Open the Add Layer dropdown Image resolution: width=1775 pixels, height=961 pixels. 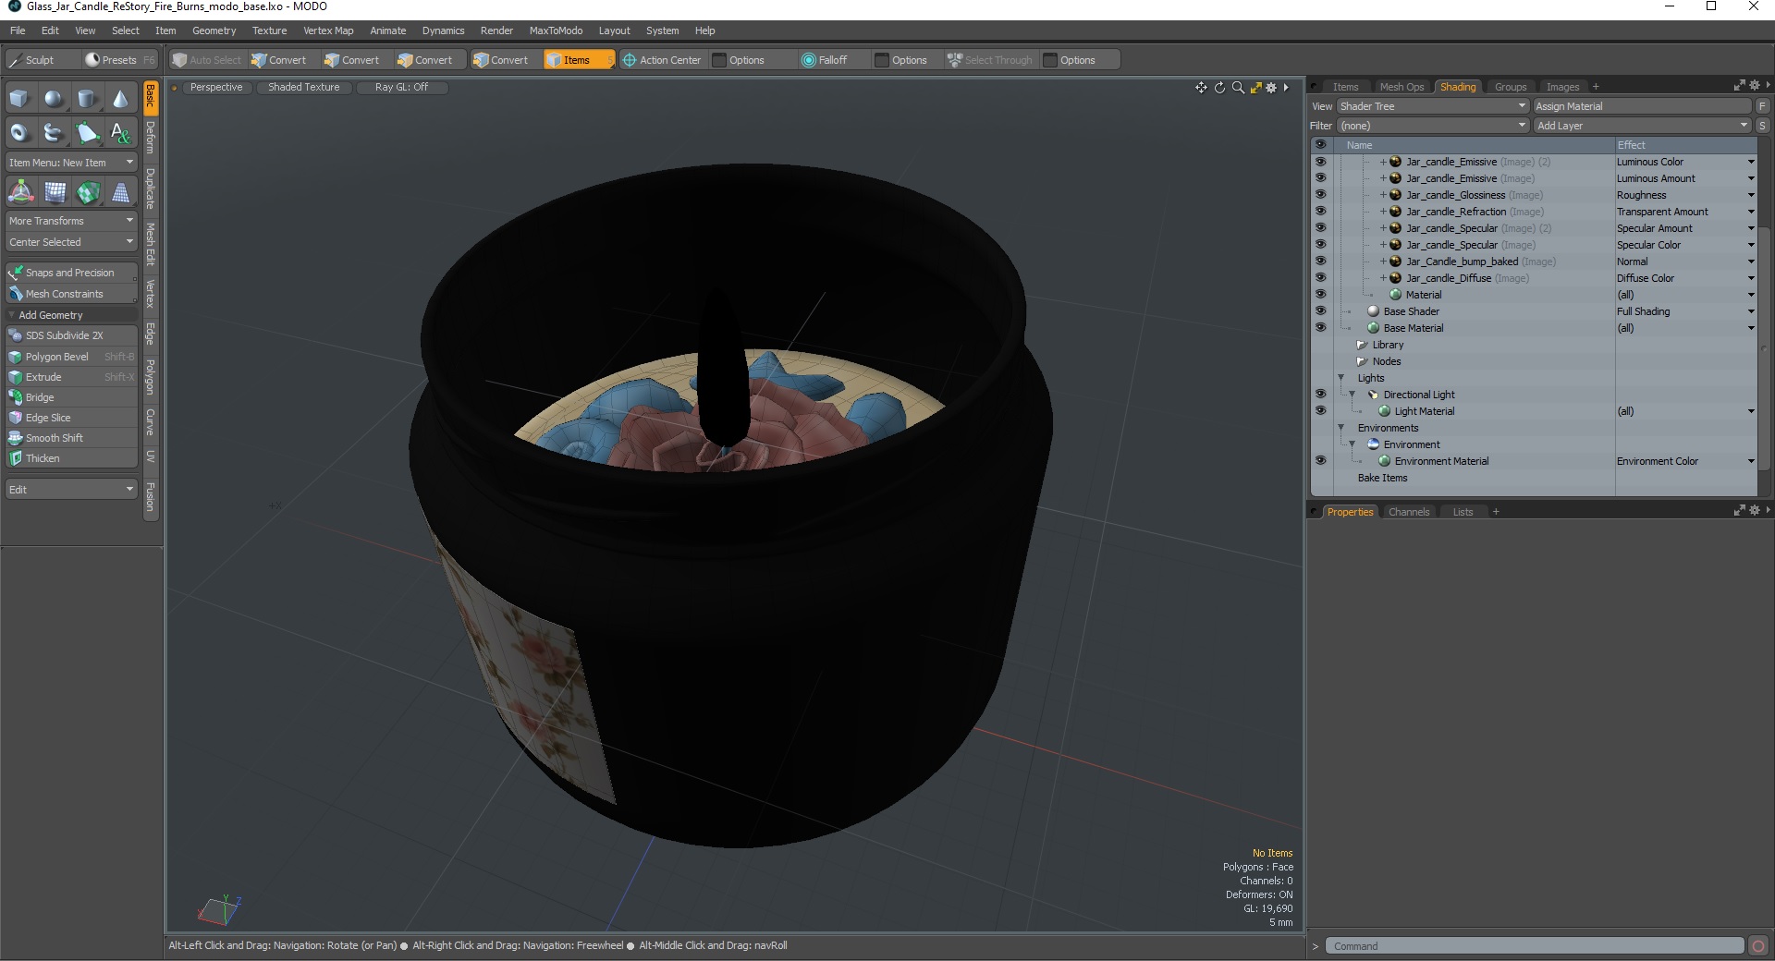tap(1642, 126)
